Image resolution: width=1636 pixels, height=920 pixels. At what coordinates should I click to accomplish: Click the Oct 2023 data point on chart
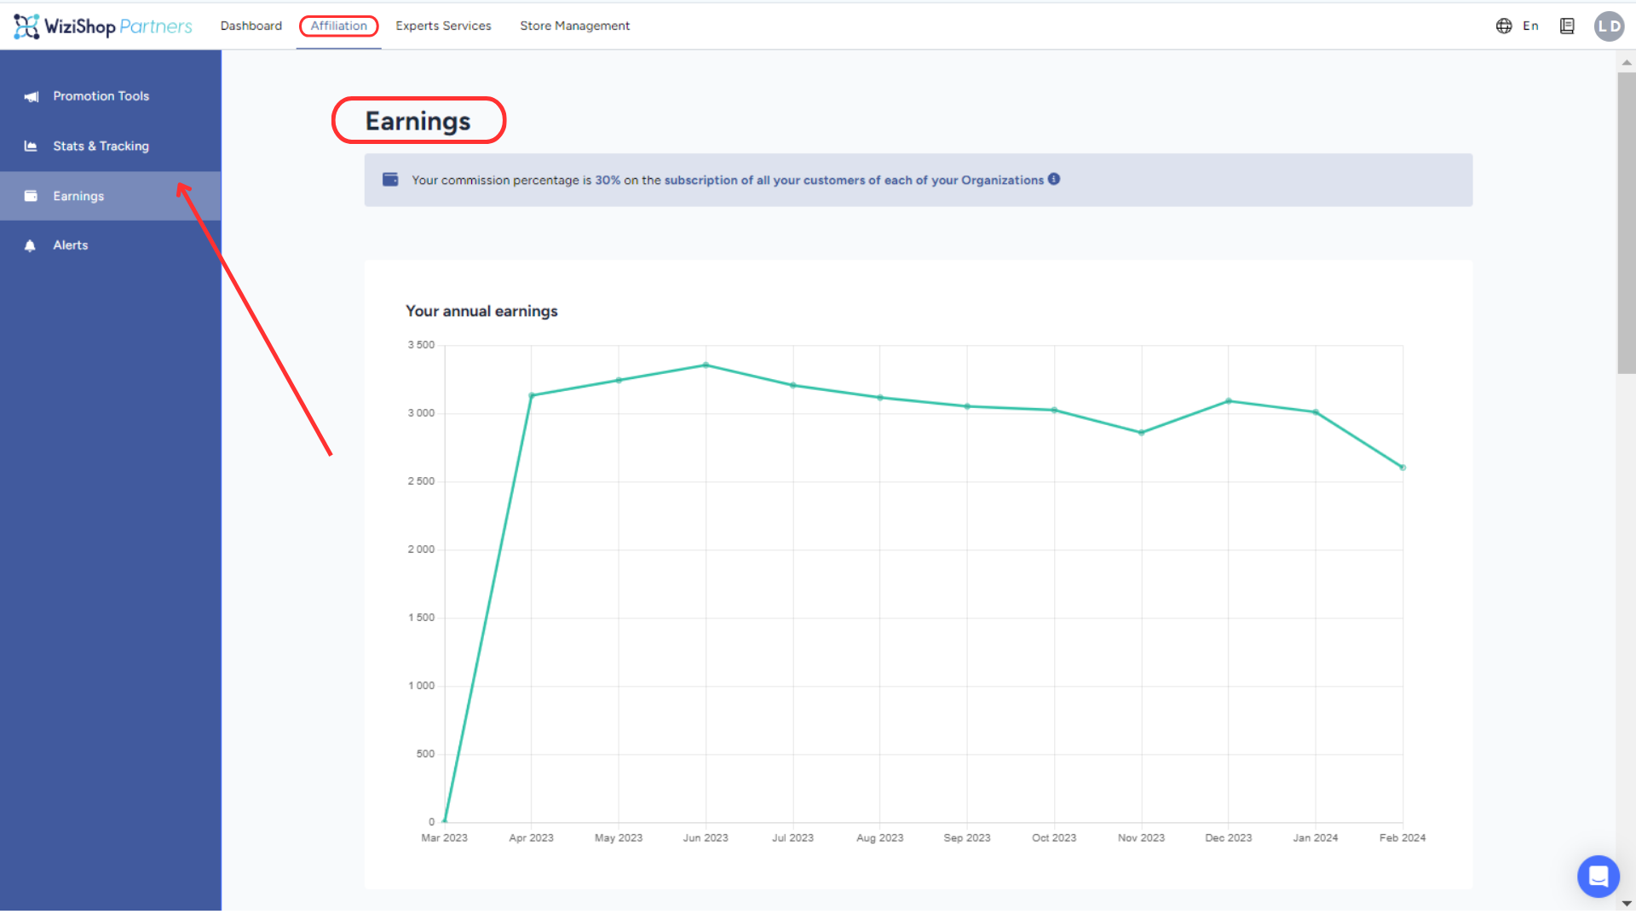click(x=1054, y=411)
